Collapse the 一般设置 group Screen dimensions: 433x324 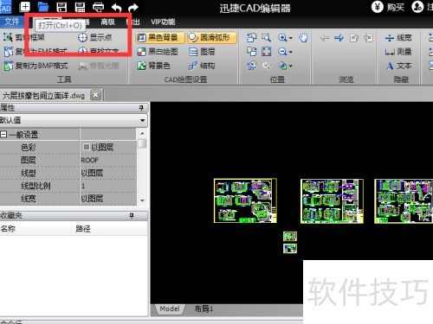point(3,134)
